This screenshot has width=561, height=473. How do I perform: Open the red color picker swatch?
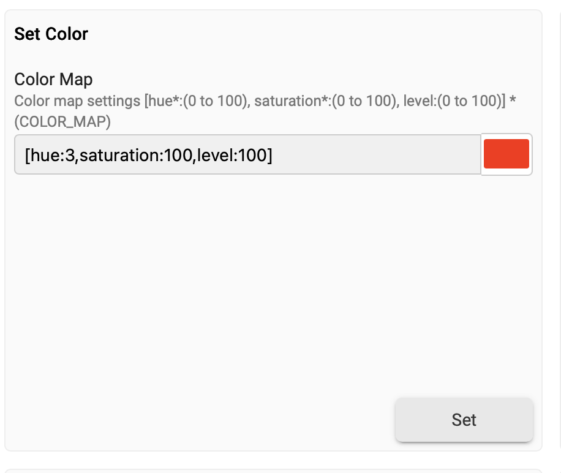pyautogui.click(x=506, y=154)
